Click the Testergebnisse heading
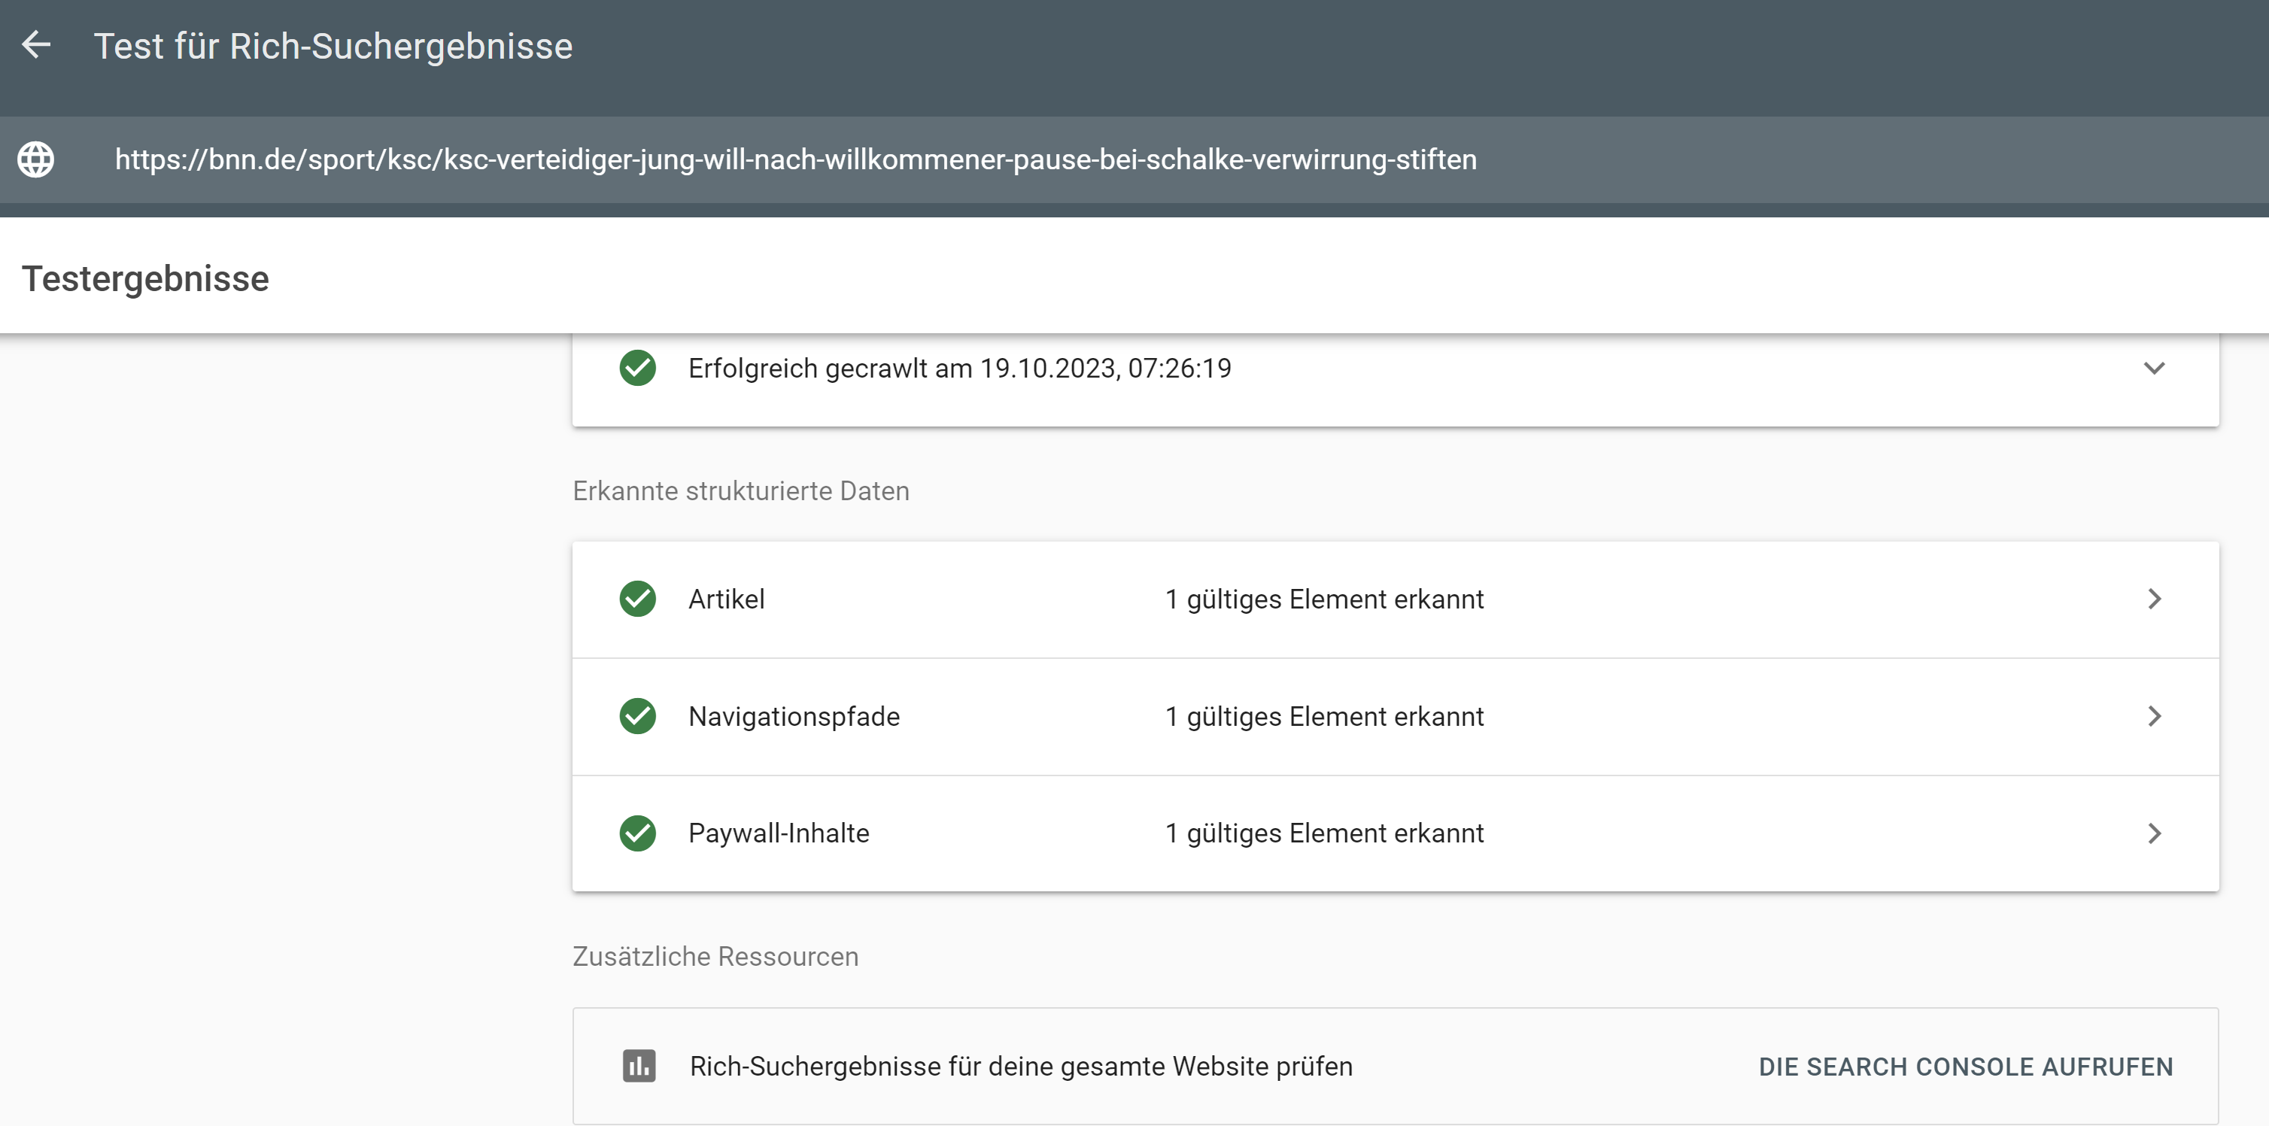Image resolution: width=2269 pixels, height=1126 pixels. coord(146,279)
